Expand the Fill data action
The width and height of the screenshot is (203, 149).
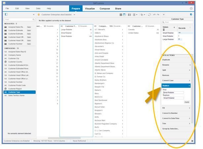coord(176,108)
